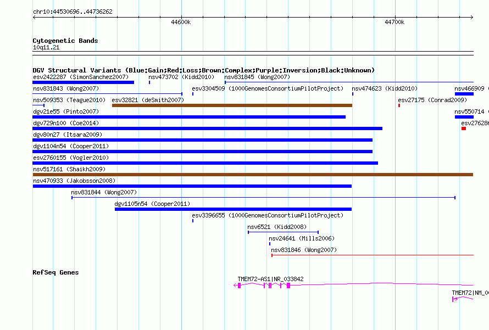Open nsv6521 (Kidd2008) label

[277, 227]
